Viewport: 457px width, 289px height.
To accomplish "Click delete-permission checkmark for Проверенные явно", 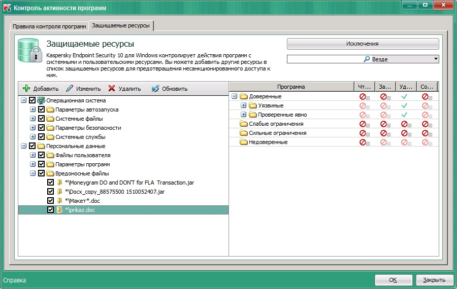I will [404, 115].
